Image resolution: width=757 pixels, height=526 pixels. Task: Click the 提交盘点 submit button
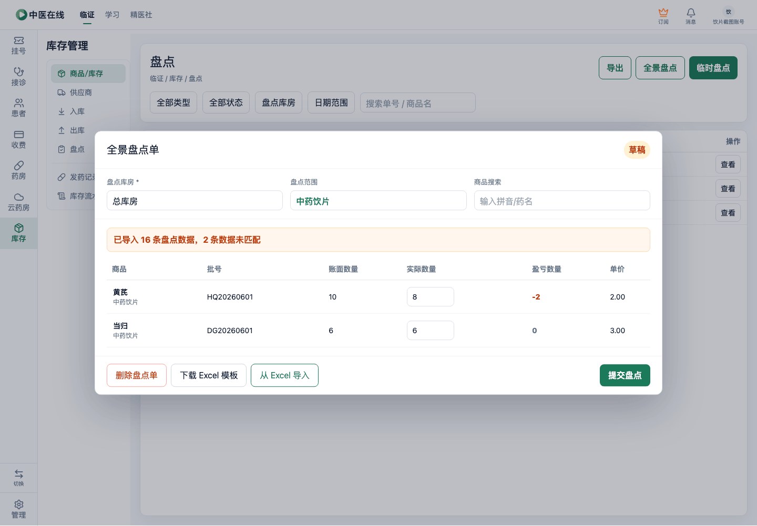pyautogui.click(x=625, y=375)
